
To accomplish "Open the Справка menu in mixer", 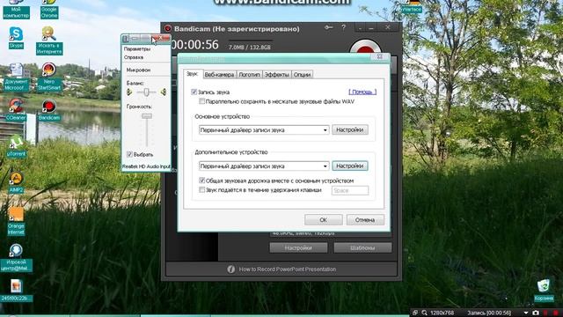I will click(134, 57).
